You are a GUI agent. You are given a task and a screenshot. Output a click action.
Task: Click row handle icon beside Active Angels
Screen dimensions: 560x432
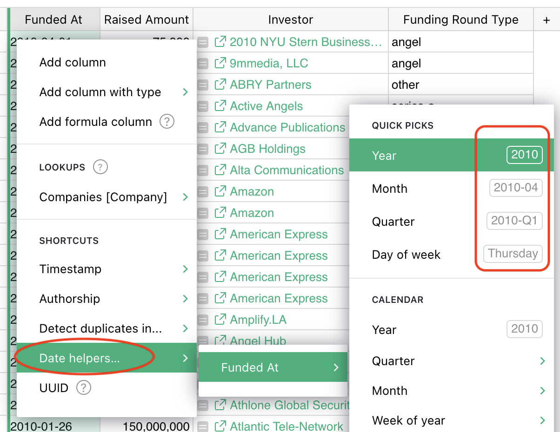pyautogui.click(x=203, y=106)
